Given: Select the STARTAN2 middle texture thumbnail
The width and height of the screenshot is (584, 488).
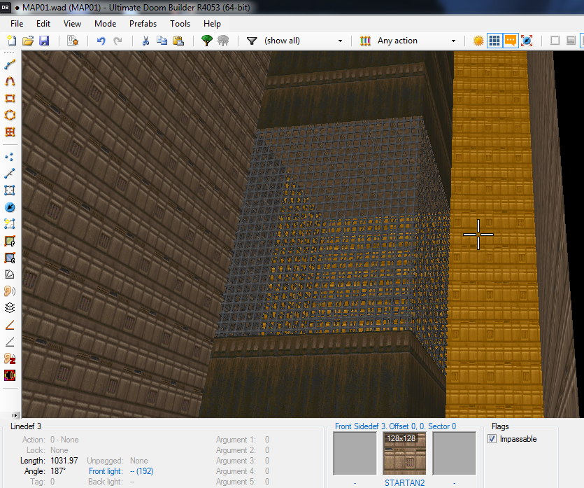Looking at the screenshot, I should tap(404, 453).
